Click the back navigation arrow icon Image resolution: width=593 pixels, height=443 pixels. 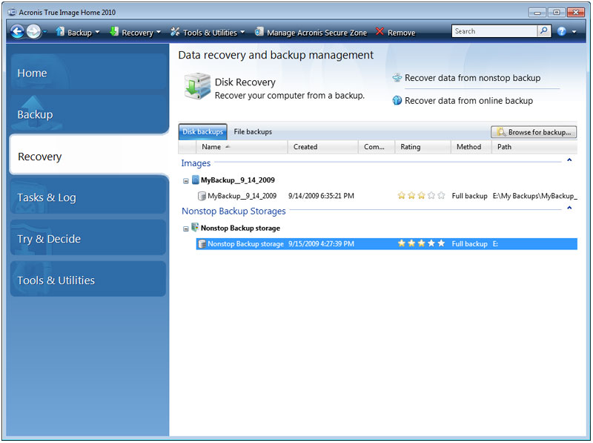(x=18, y=32)
